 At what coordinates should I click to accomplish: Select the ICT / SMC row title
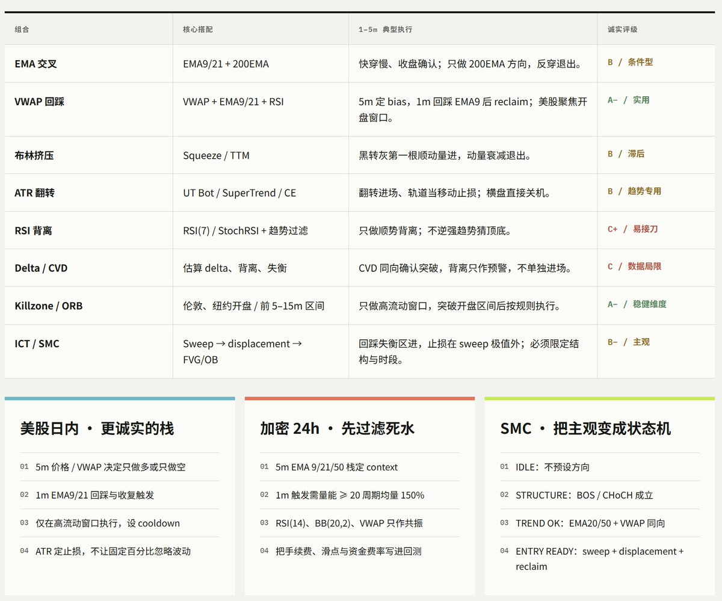tap(37, 344)
